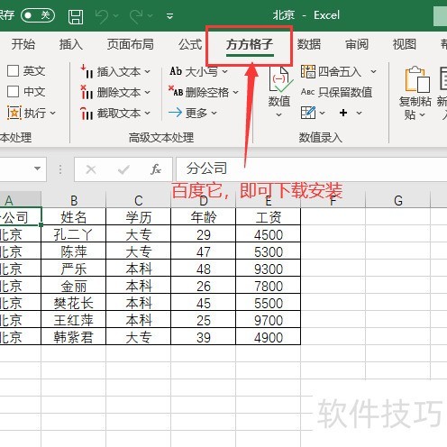447x447 pixels.
Task: Select the cell containing 陈萍
Action: (74, 251)
